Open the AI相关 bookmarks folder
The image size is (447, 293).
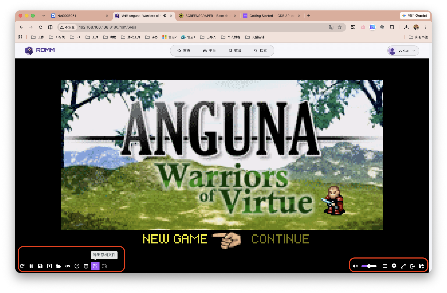click(x=57, y=37)
